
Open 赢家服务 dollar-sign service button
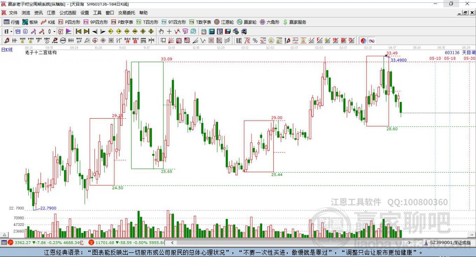pos(294,22)
